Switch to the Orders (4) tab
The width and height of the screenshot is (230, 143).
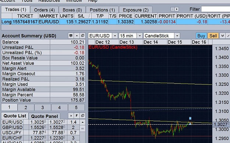click(44, 10)
